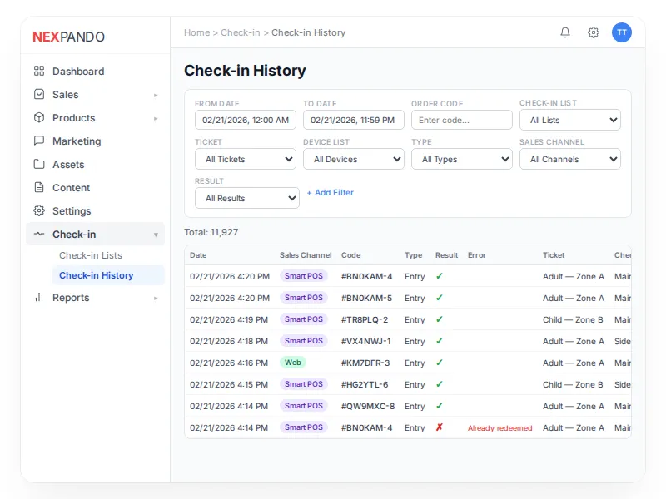Screen dimensions: 666x499
Task: Click 02/21/2026 4:16 PM date cell
Action: coord(229,363)
